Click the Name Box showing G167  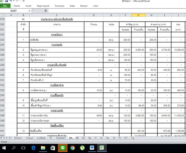[14, 11]
